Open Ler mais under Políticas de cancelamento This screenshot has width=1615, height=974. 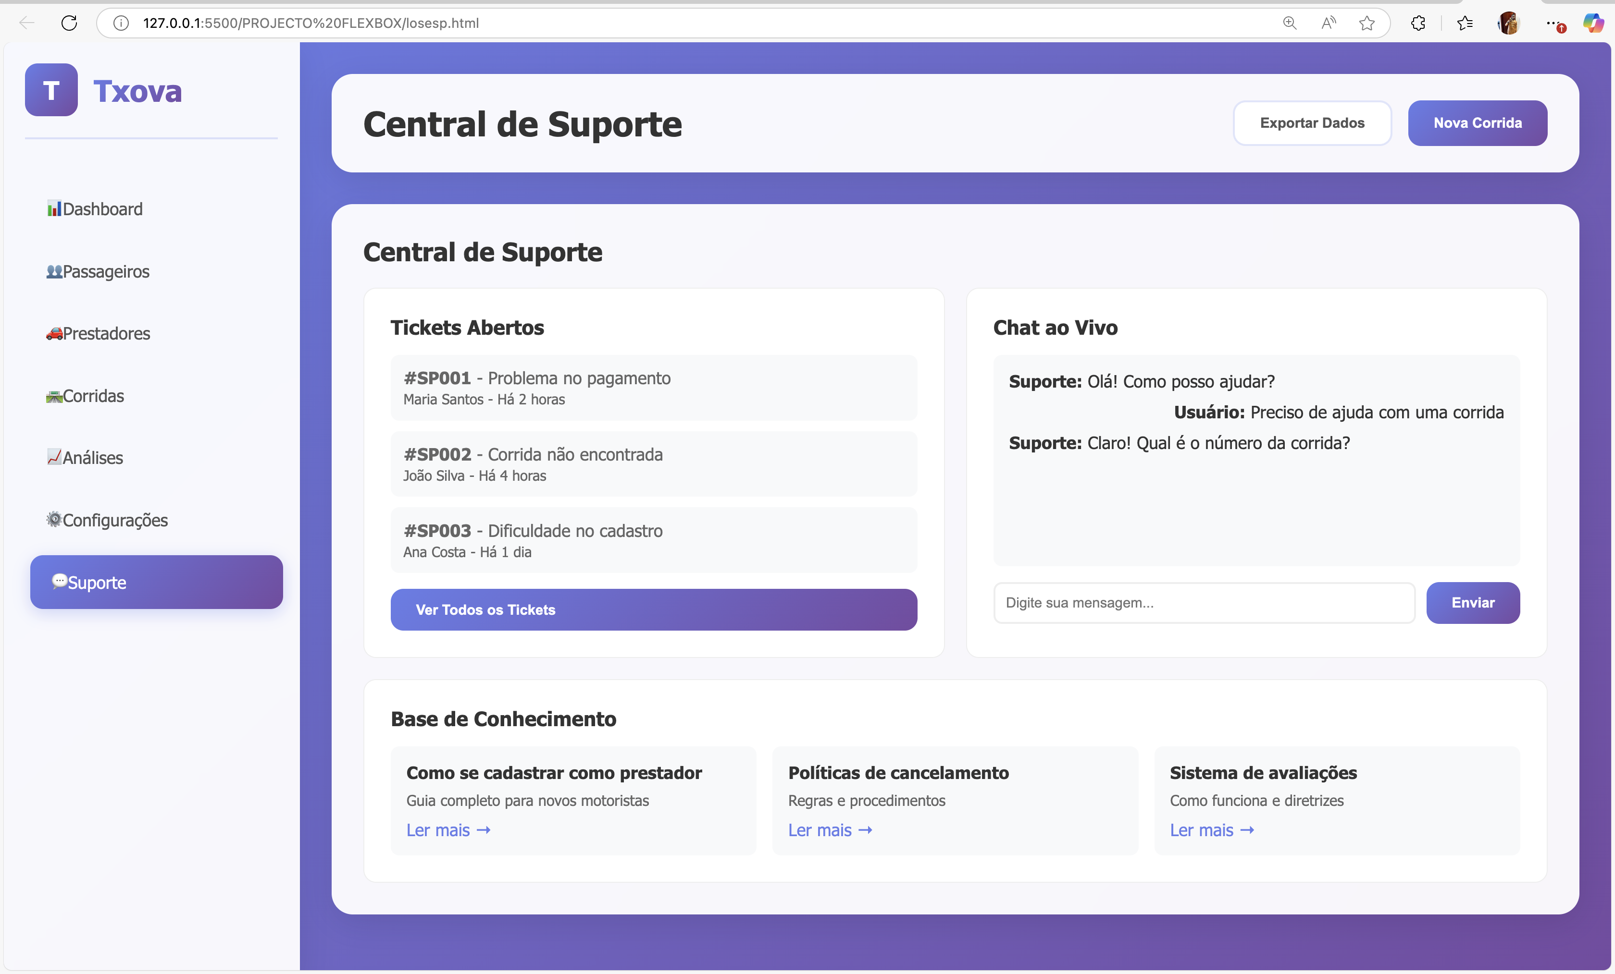coord(830,830)
